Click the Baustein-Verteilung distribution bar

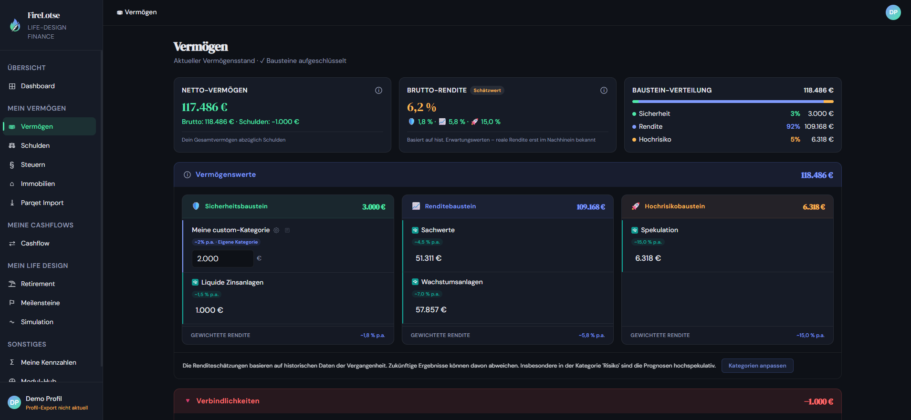click(733, 102)
